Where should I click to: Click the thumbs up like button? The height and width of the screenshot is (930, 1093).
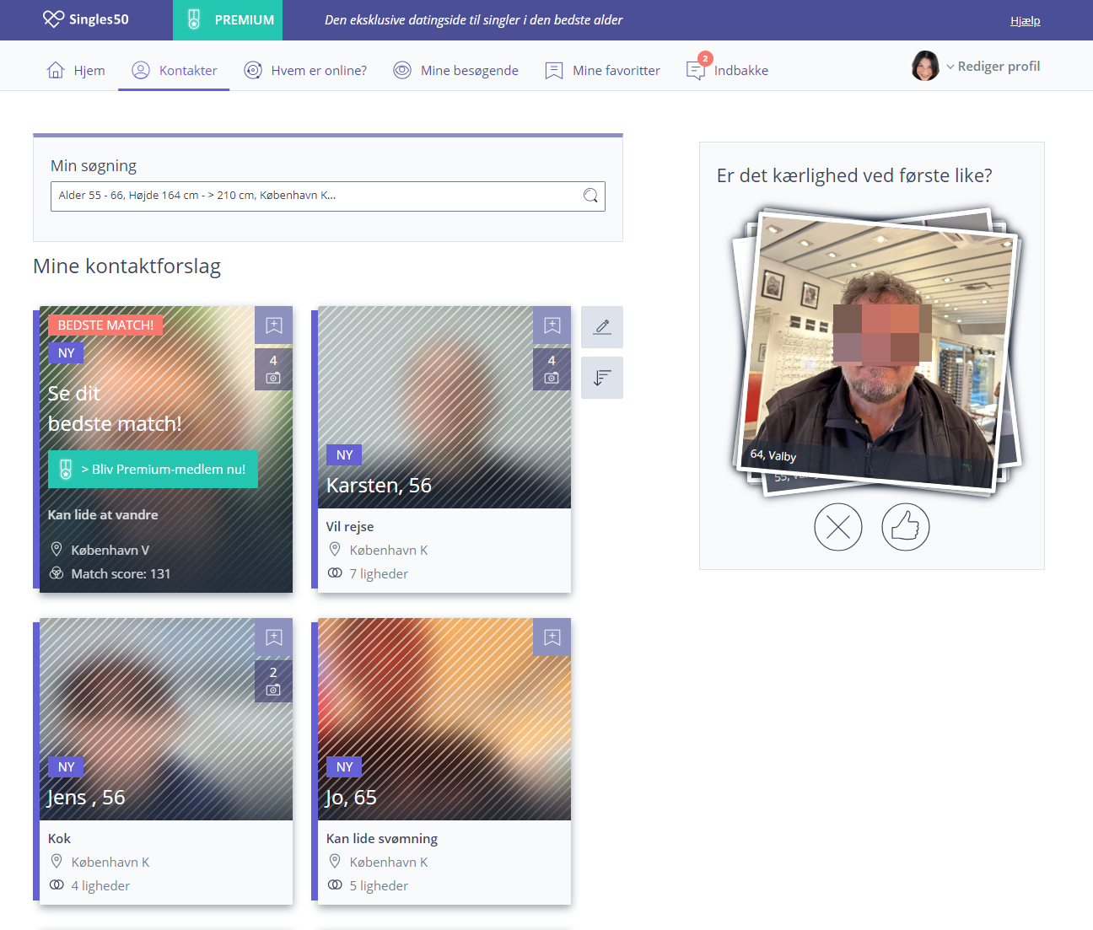(x=906, y=527)
